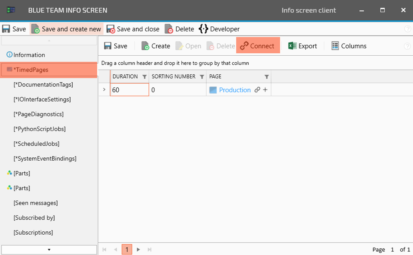Open Duration column filter
Image resolution: width=413 pixels, height=255 pixels.
[x=144, y=77]
